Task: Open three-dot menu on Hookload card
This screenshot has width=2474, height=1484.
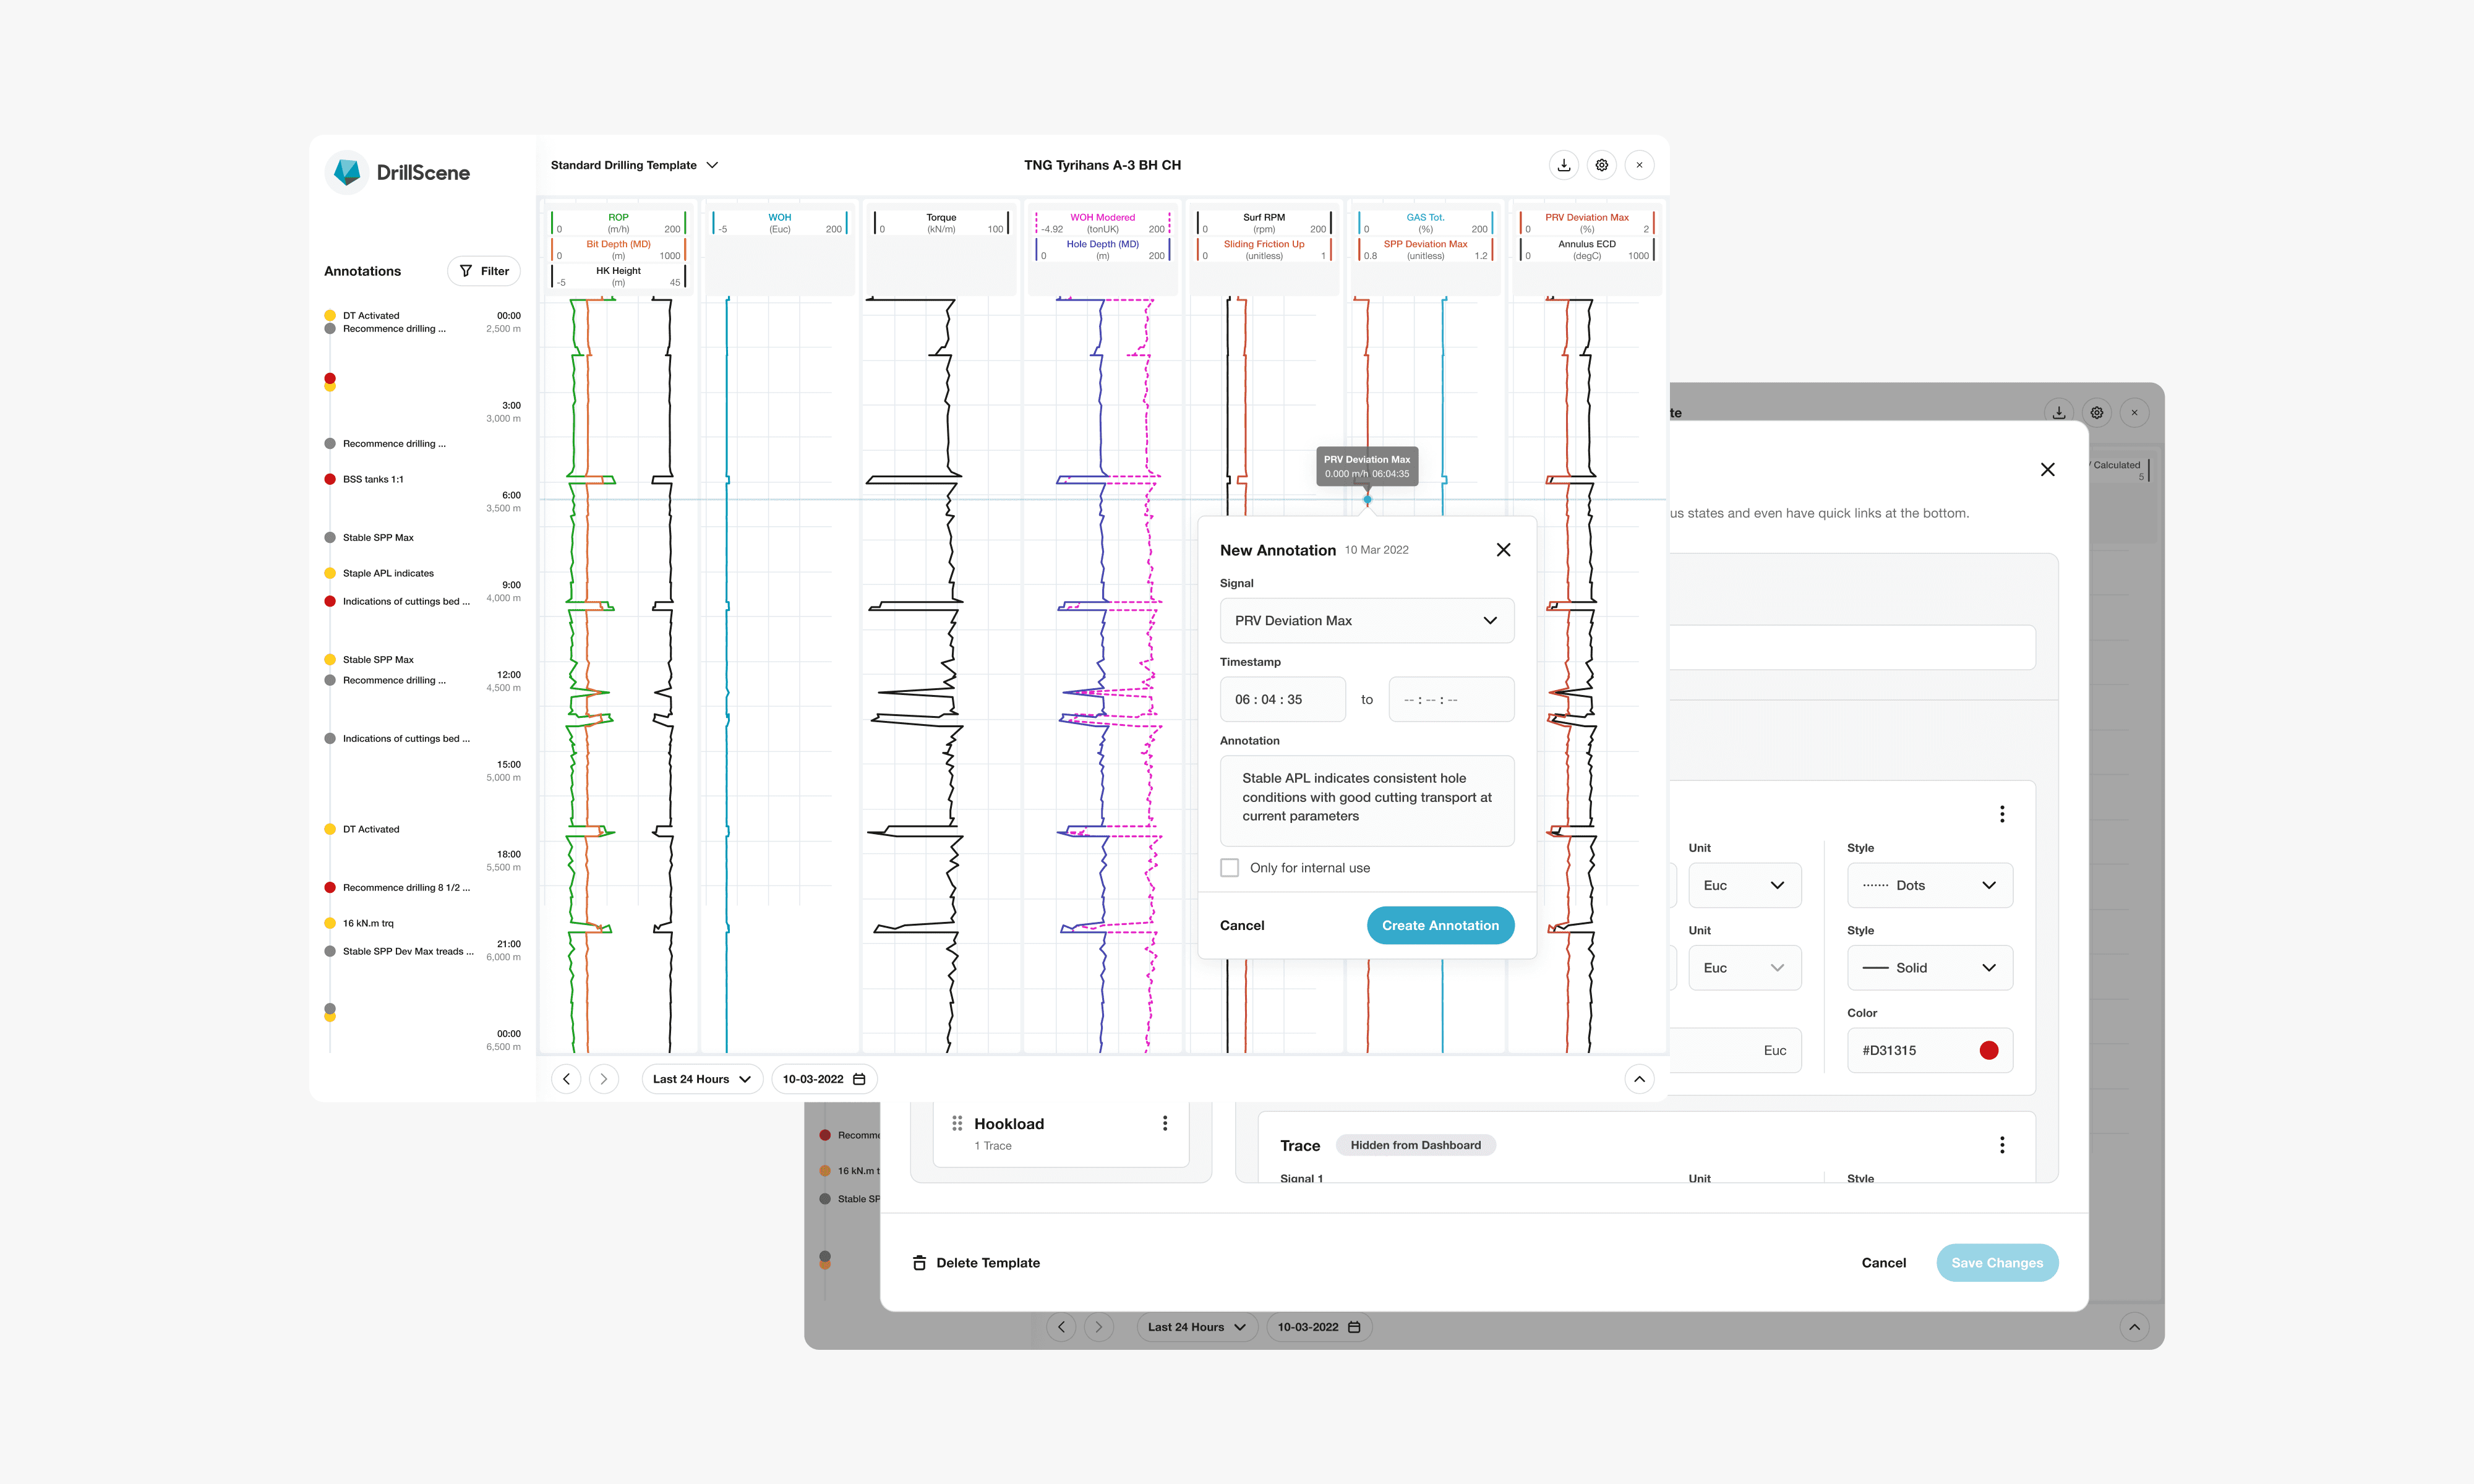Action: (1165, 1123)
